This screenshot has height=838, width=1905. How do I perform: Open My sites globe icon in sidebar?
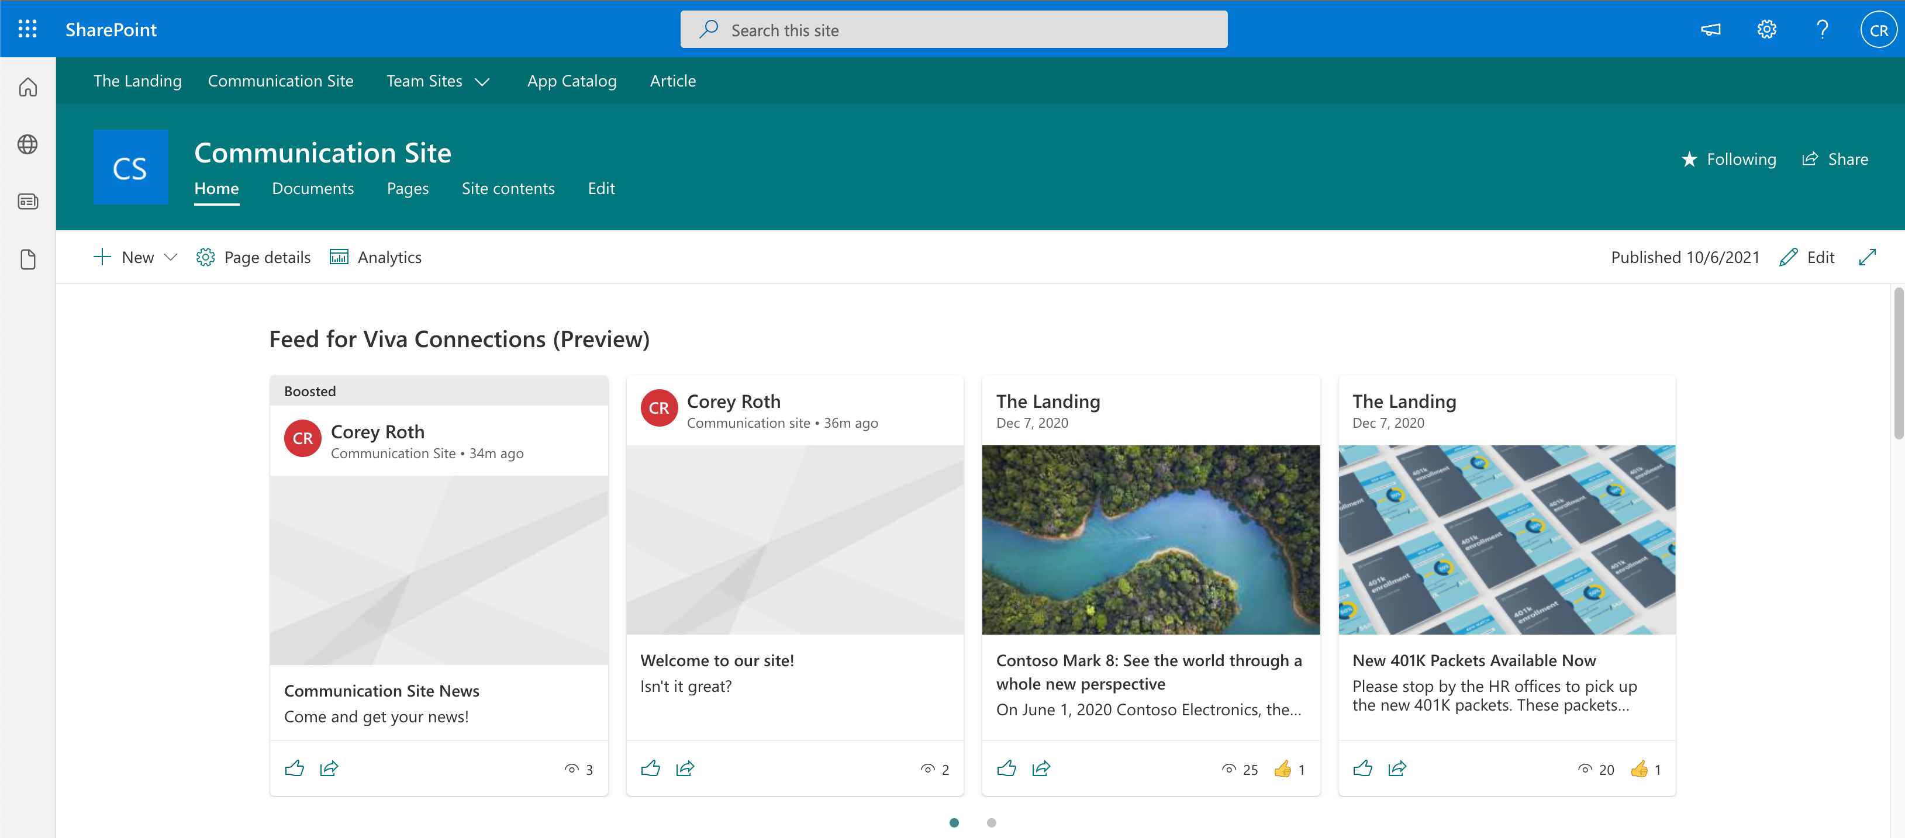[x=27, y=144]
